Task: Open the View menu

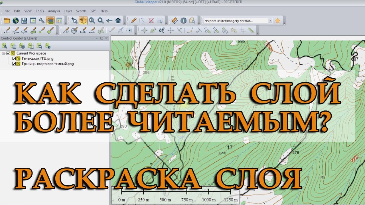Action: click(28, 11)
